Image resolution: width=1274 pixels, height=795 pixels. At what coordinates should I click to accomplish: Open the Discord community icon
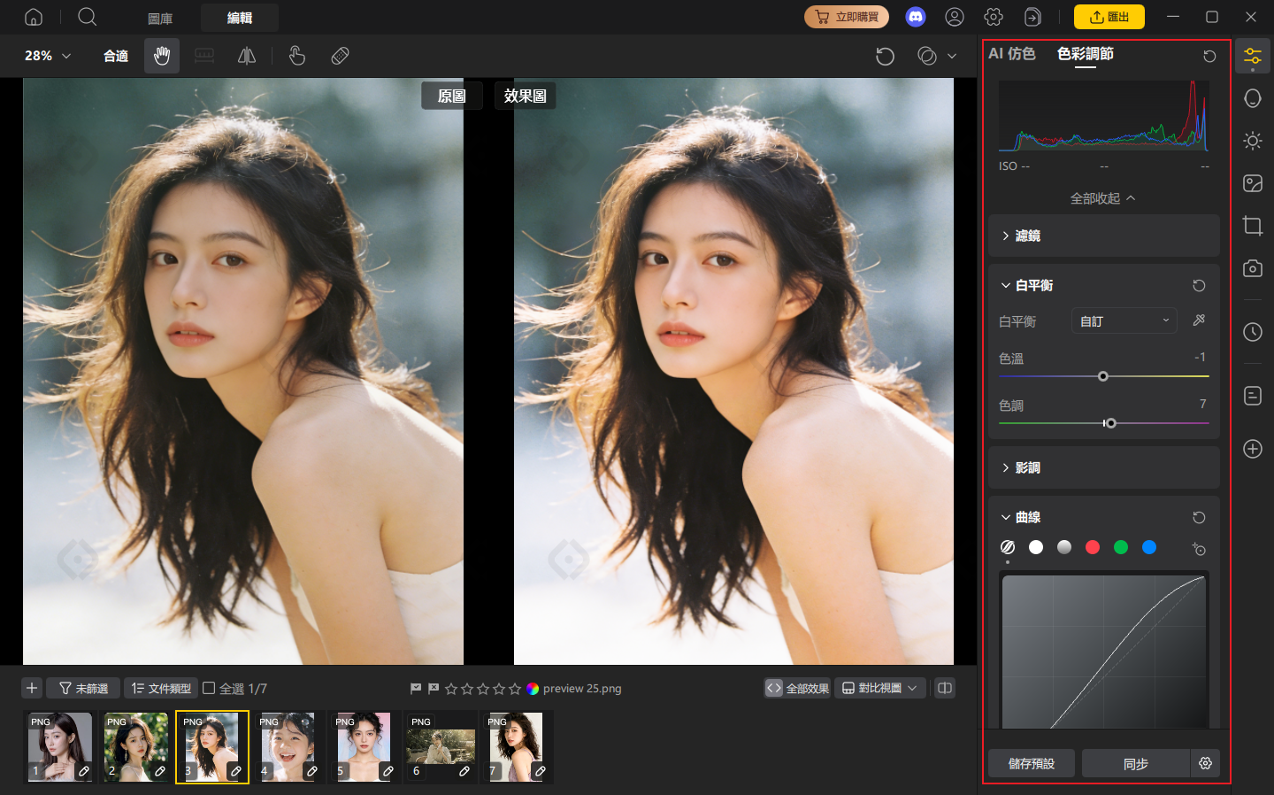[x=916, y=17]
